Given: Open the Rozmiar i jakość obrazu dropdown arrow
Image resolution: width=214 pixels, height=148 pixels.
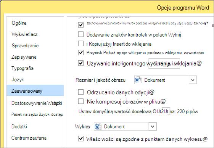Looking at the screenshot, I should 193,80.
